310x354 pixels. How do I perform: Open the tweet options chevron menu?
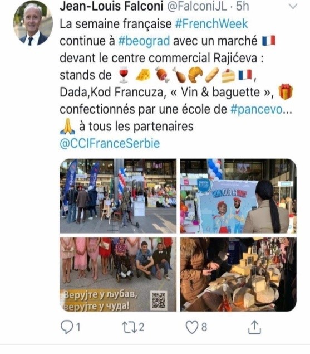coord(293,6)
